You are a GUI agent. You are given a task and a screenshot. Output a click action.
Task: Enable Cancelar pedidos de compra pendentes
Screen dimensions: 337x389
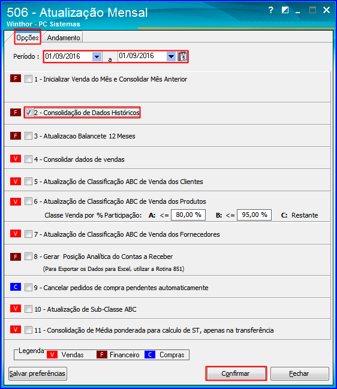click(x=28, y=287)
